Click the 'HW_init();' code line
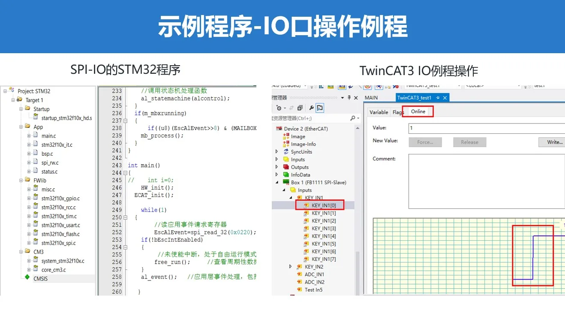The width and height of the screenshot is (565, 317). (157, 187)
